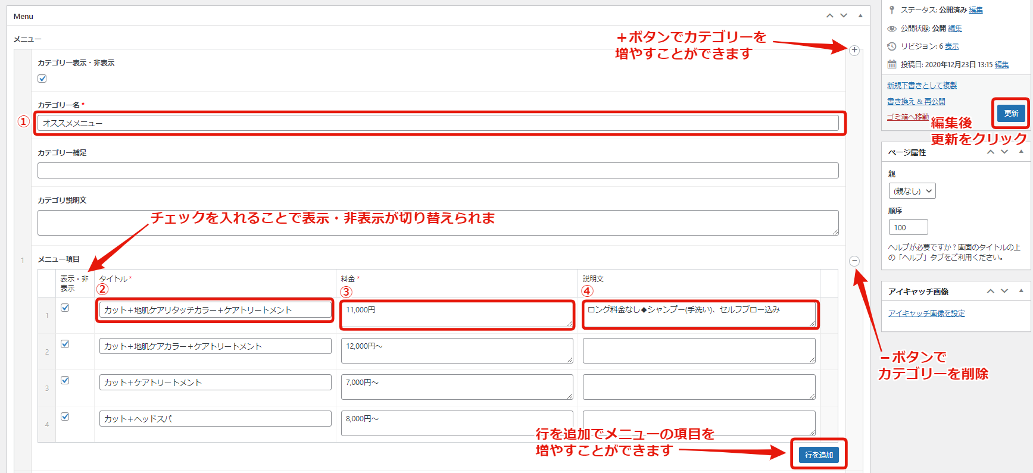Click 12,000円~ price field in row 2
The width and height of the screenshot is (1033, 473).
tap(457, 350)
